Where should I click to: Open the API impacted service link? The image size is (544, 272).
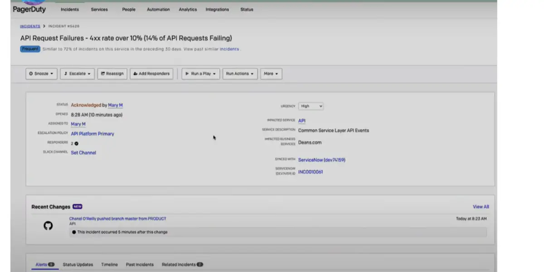coord(302,121)
